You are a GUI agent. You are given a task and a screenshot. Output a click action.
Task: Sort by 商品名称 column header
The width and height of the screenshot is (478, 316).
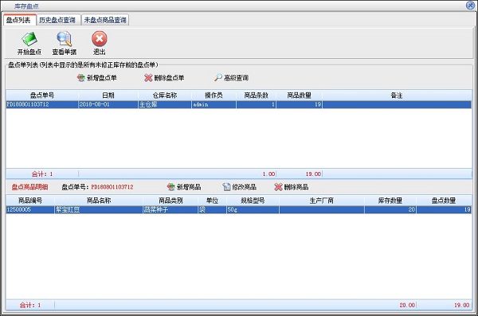point(99,201)
